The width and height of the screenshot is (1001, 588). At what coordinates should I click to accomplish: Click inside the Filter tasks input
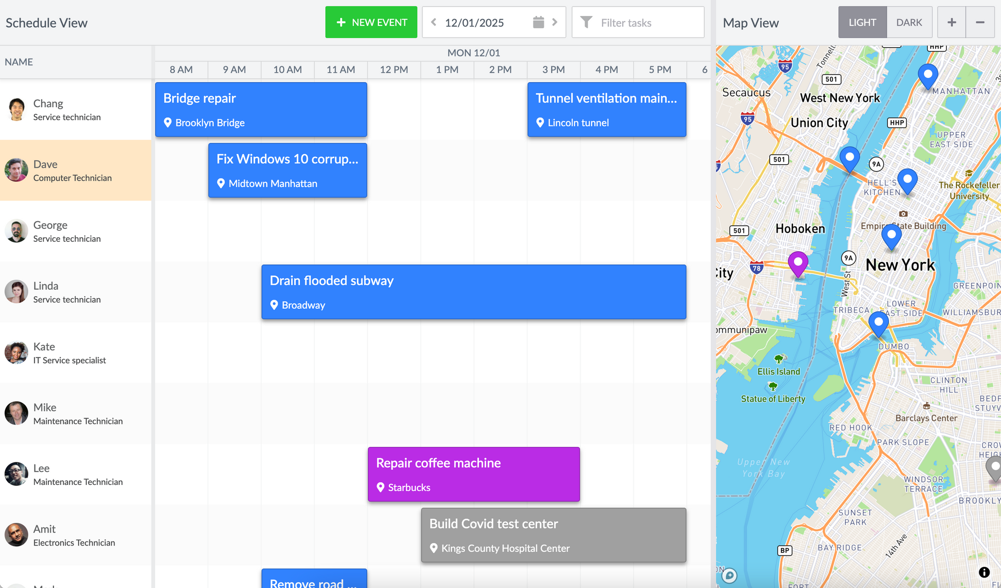point(641,22)
